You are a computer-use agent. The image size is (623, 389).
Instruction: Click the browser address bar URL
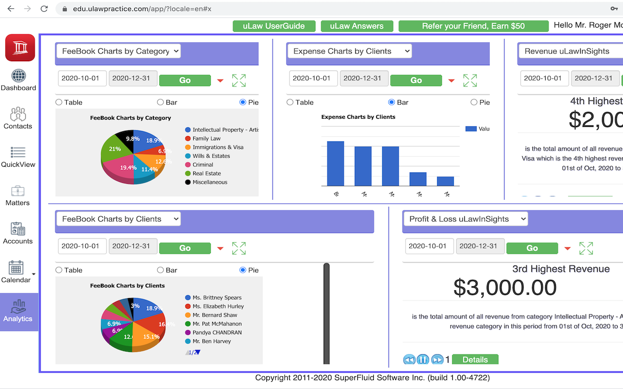click(x=142, y=9)
